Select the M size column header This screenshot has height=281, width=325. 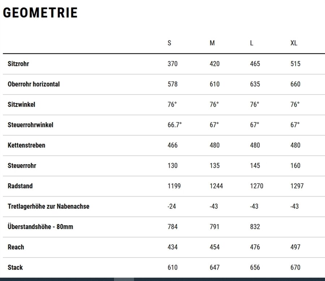212,43
